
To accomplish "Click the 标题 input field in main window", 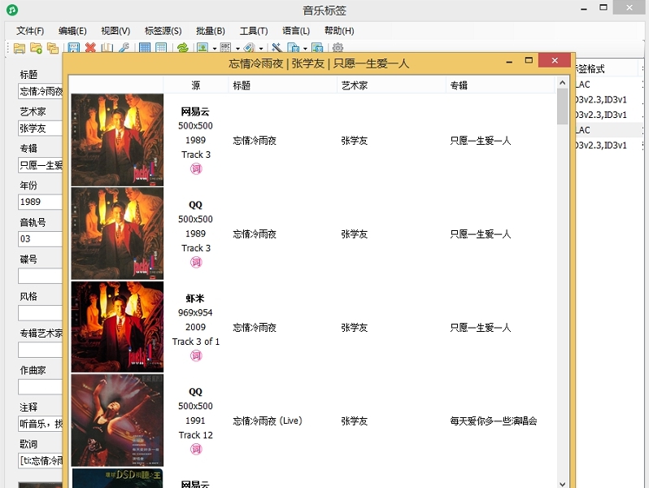I will coord(40,91).
